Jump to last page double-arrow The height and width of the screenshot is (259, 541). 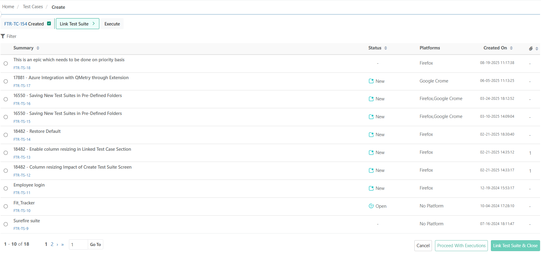click(63, 244)
